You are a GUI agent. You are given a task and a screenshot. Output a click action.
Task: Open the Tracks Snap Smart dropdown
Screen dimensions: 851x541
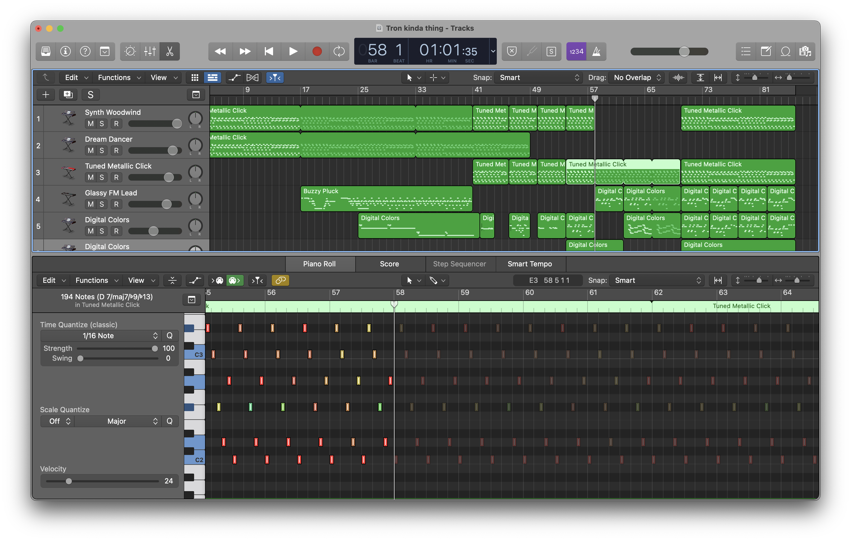[538, 77]
